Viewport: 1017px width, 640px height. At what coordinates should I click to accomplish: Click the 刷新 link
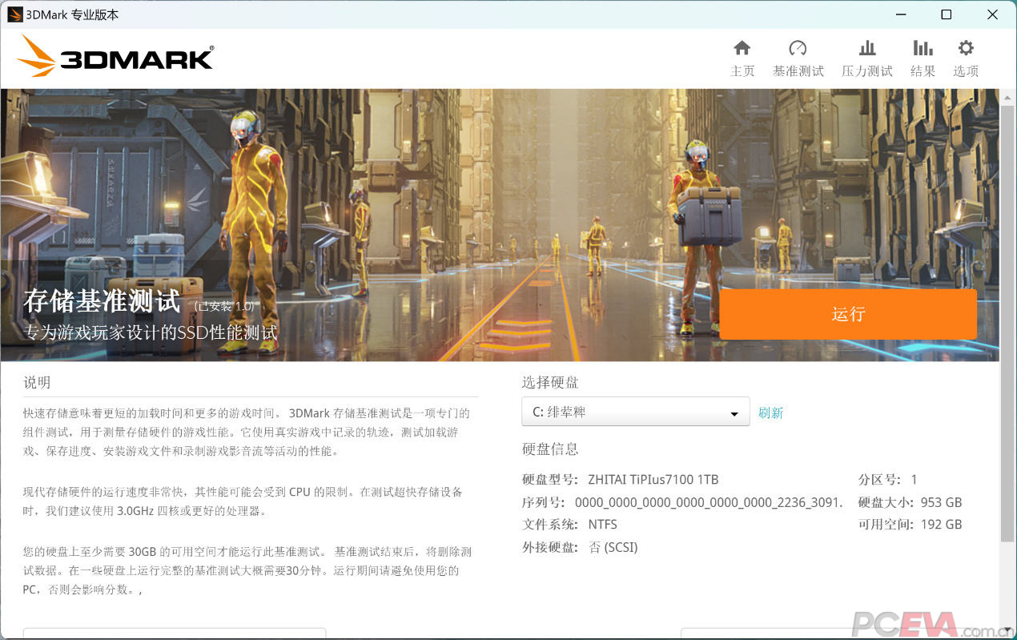coord(770,413)
